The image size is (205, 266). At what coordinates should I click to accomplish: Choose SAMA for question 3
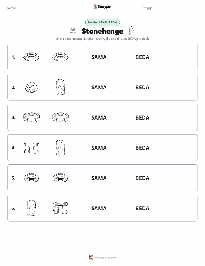99,117
